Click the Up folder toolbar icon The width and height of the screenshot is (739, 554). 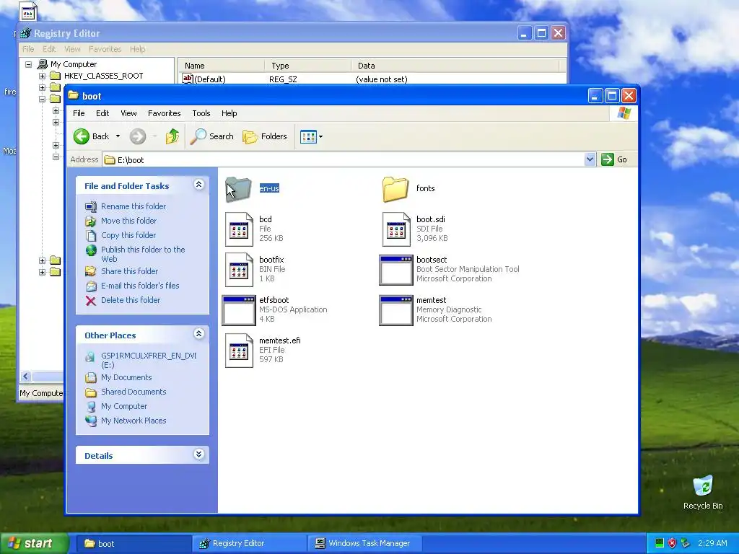(172, 136)
